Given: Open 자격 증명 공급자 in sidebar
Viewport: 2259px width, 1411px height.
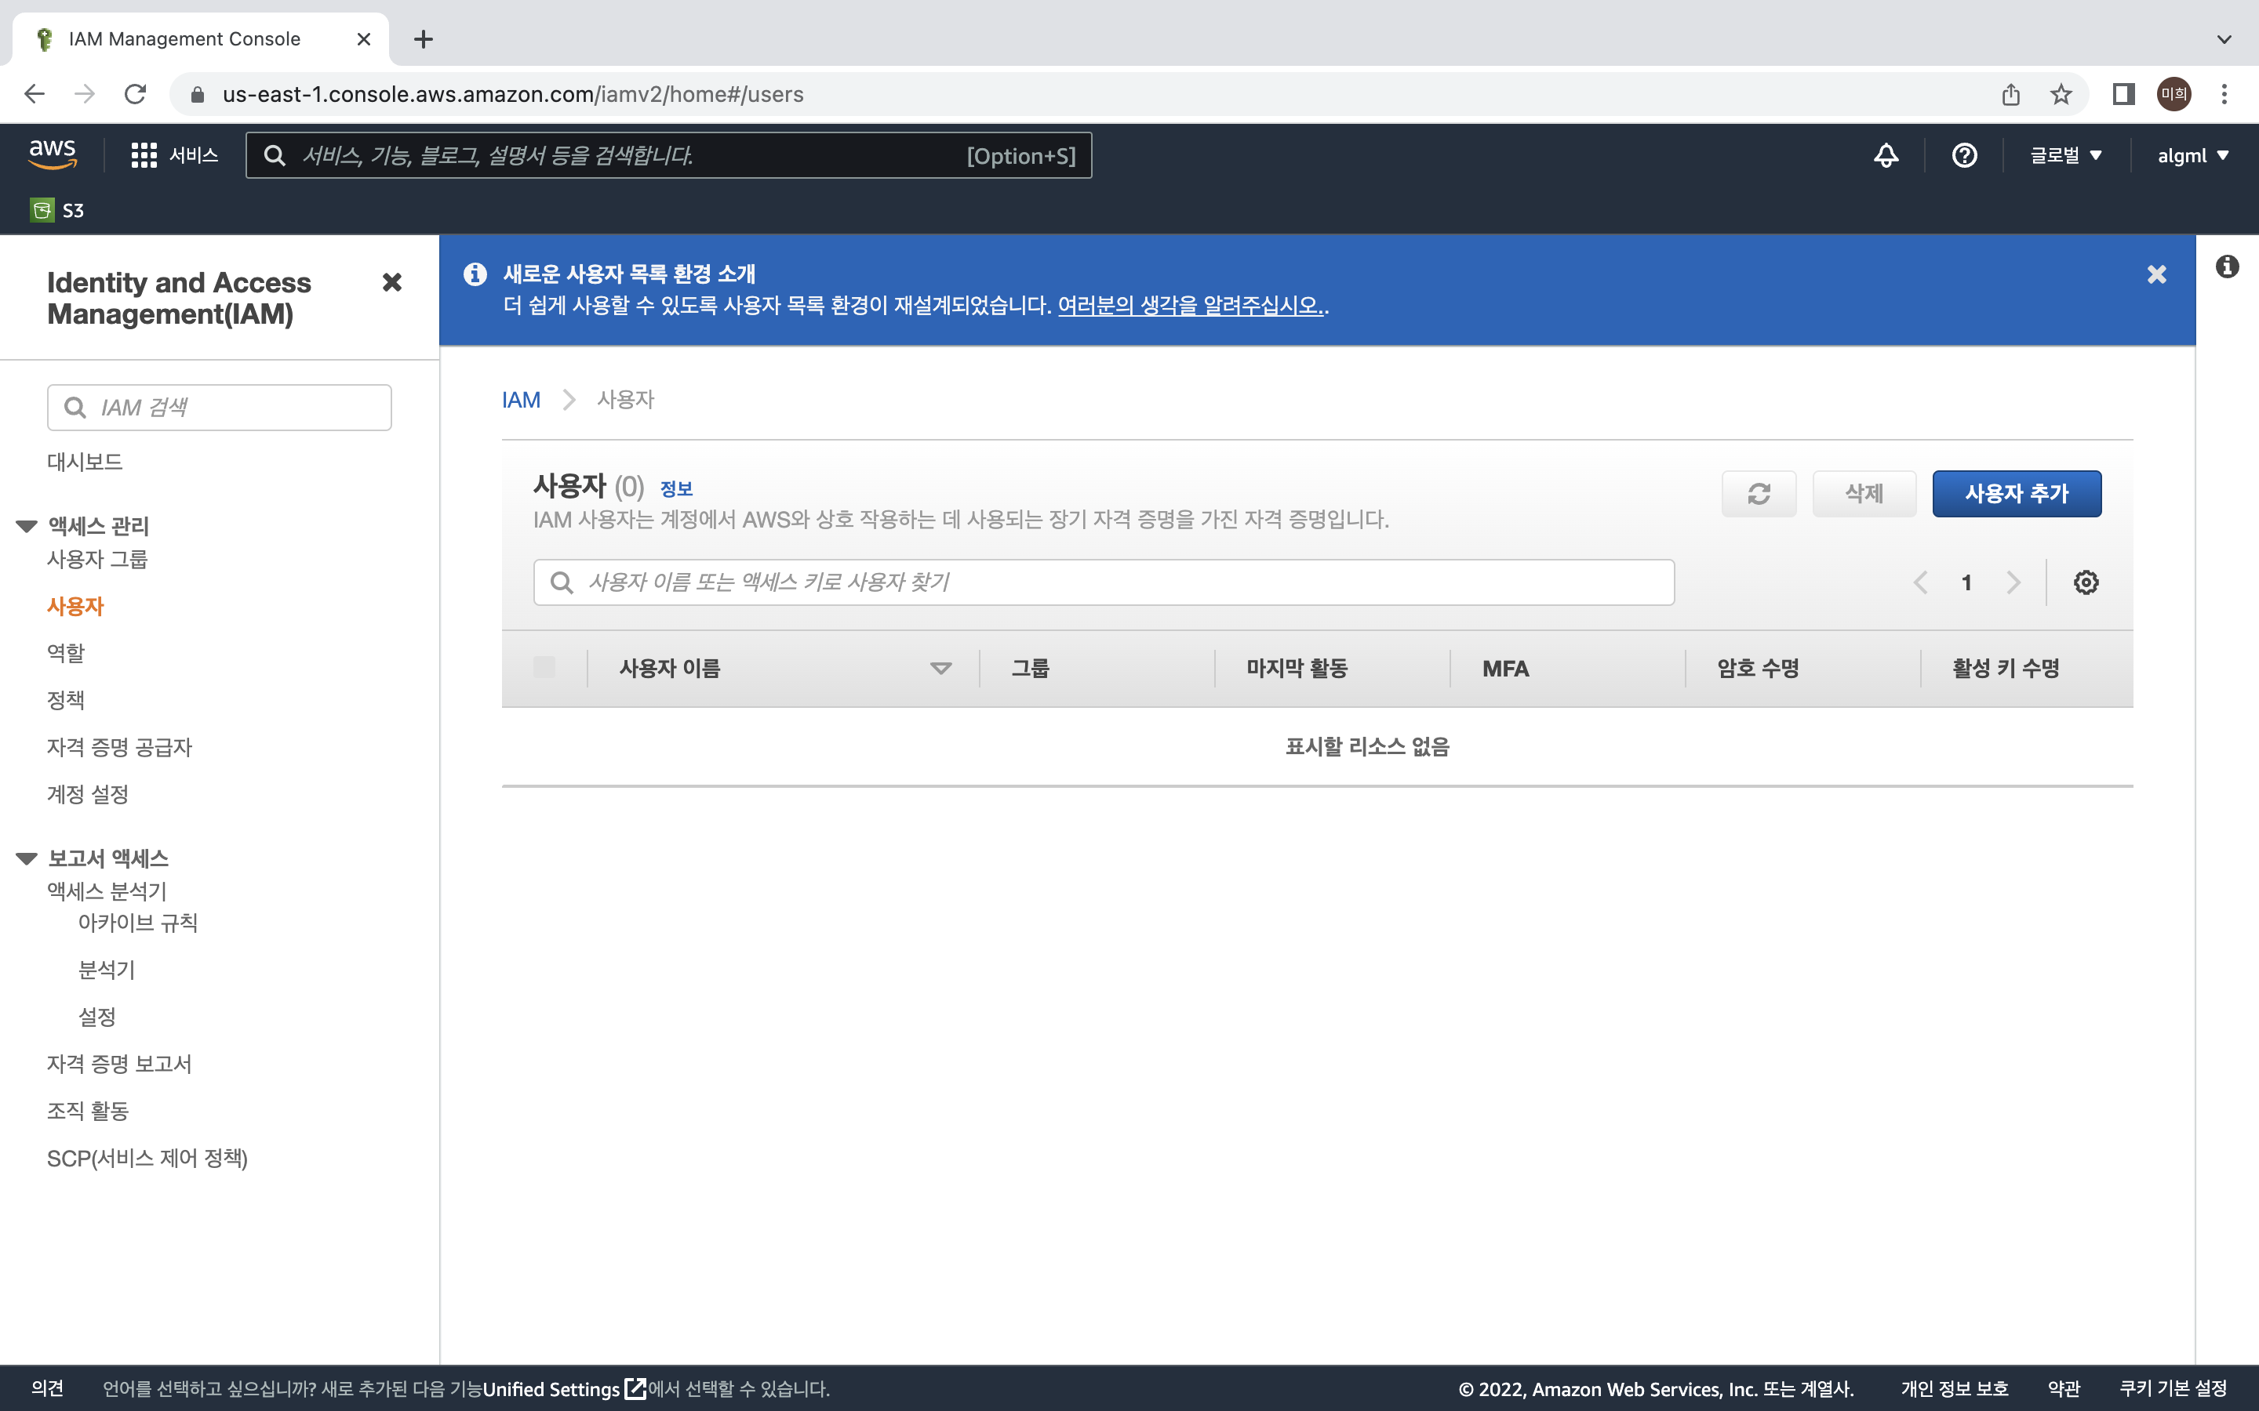Looking at the screenshot, I should click(x=119, y=748).
